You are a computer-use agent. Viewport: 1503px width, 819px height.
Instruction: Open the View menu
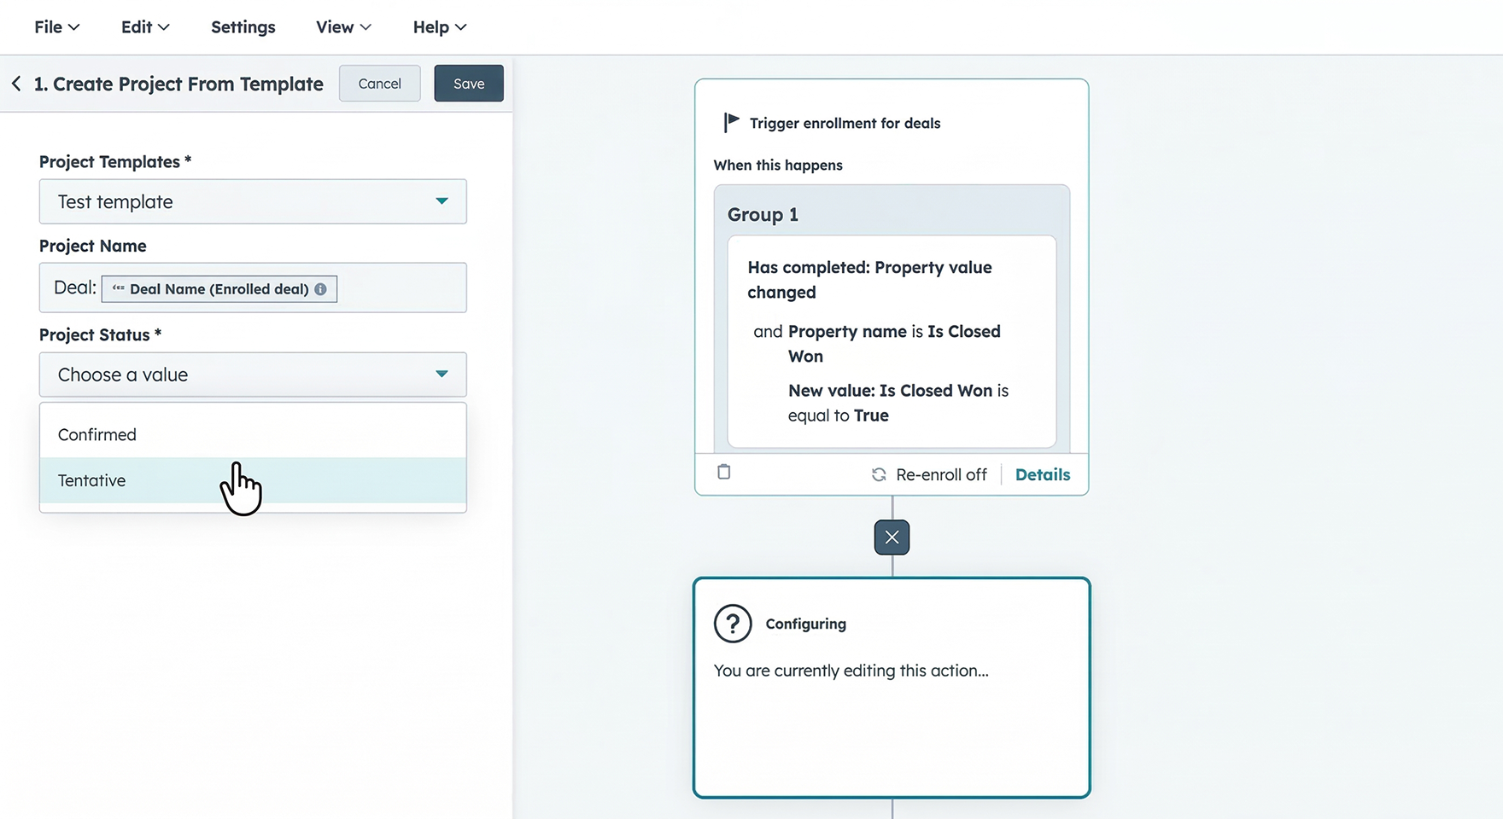(343, 27)
